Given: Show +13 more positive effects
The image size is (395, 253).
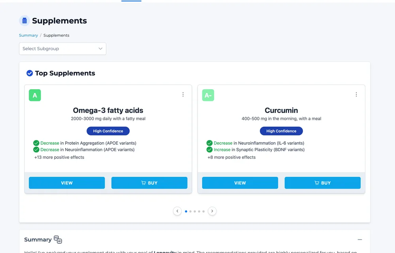Looking at the screenshot, I should pyautogui.click(x=59, y=157).
